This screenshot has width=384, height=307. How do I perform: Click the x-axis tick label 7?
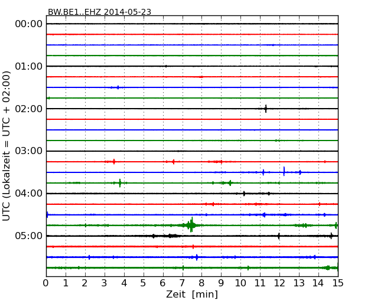pos(182,283)
